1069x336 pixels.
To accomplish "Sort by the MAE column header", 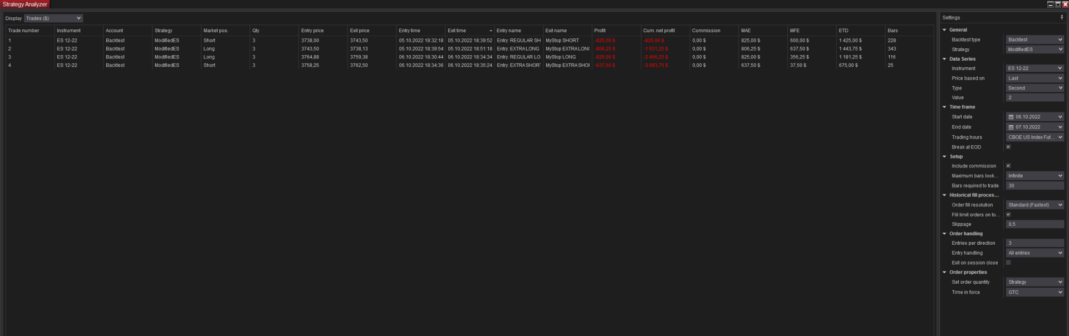I will (763, 31).
